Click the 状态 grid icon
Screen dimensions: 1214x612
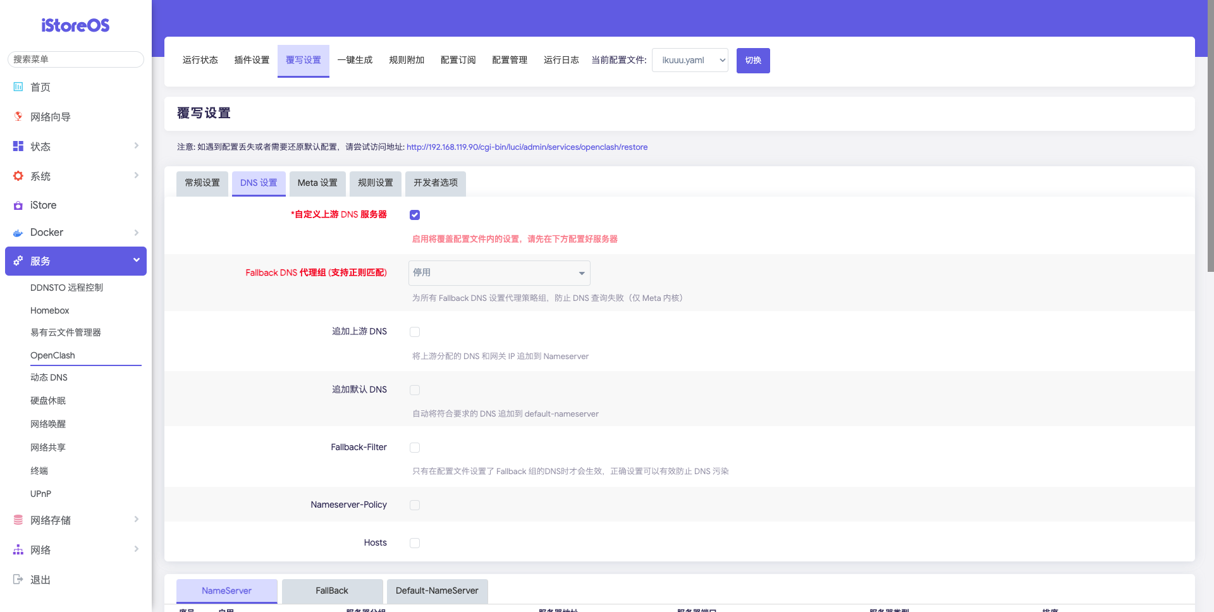pyautogui.click(x=18, y=146)
